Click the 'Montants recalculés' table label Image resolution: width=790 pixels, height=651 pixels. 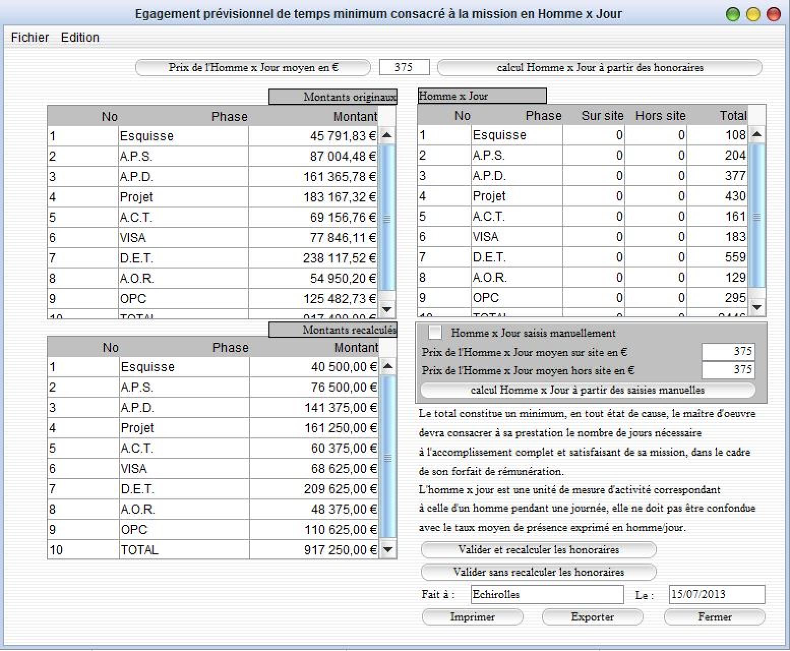[x=333, y=330]
